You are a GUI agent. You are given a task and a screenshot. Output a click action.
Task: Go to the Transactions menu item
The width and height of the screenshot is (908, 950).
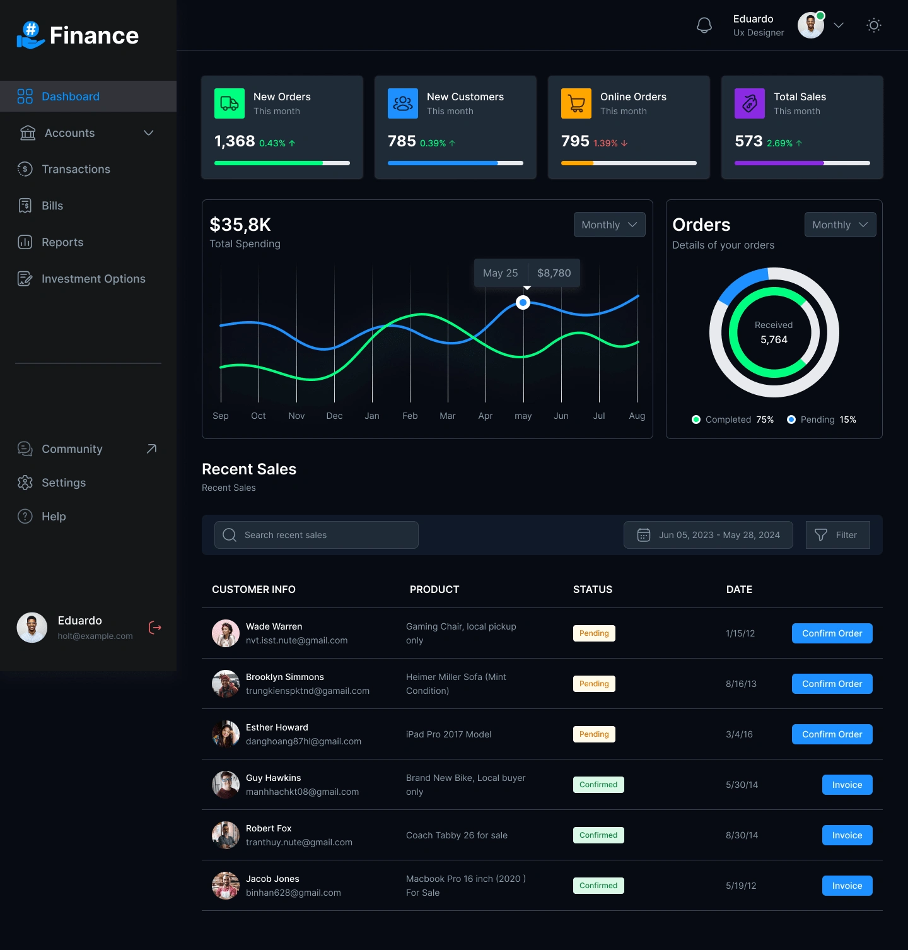tap(76, 169)
